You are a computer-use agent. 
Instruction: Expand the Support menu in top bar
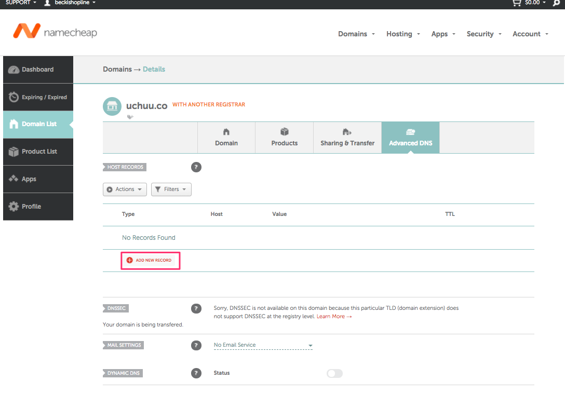click(21, 3)
